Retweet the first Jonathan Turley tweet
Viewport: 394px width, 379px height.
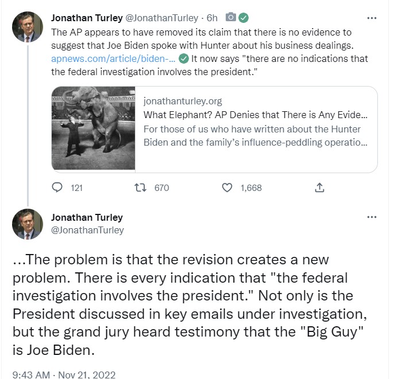point(140,187)
